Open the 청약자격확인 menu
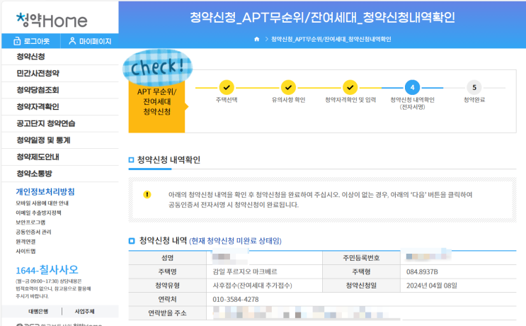Image resolution: width=526 pixels, height=326 pixels. pyautogui.click(x=60, y=107)
